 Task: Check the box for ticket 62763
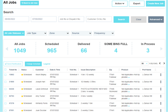(x=6, y=96)
